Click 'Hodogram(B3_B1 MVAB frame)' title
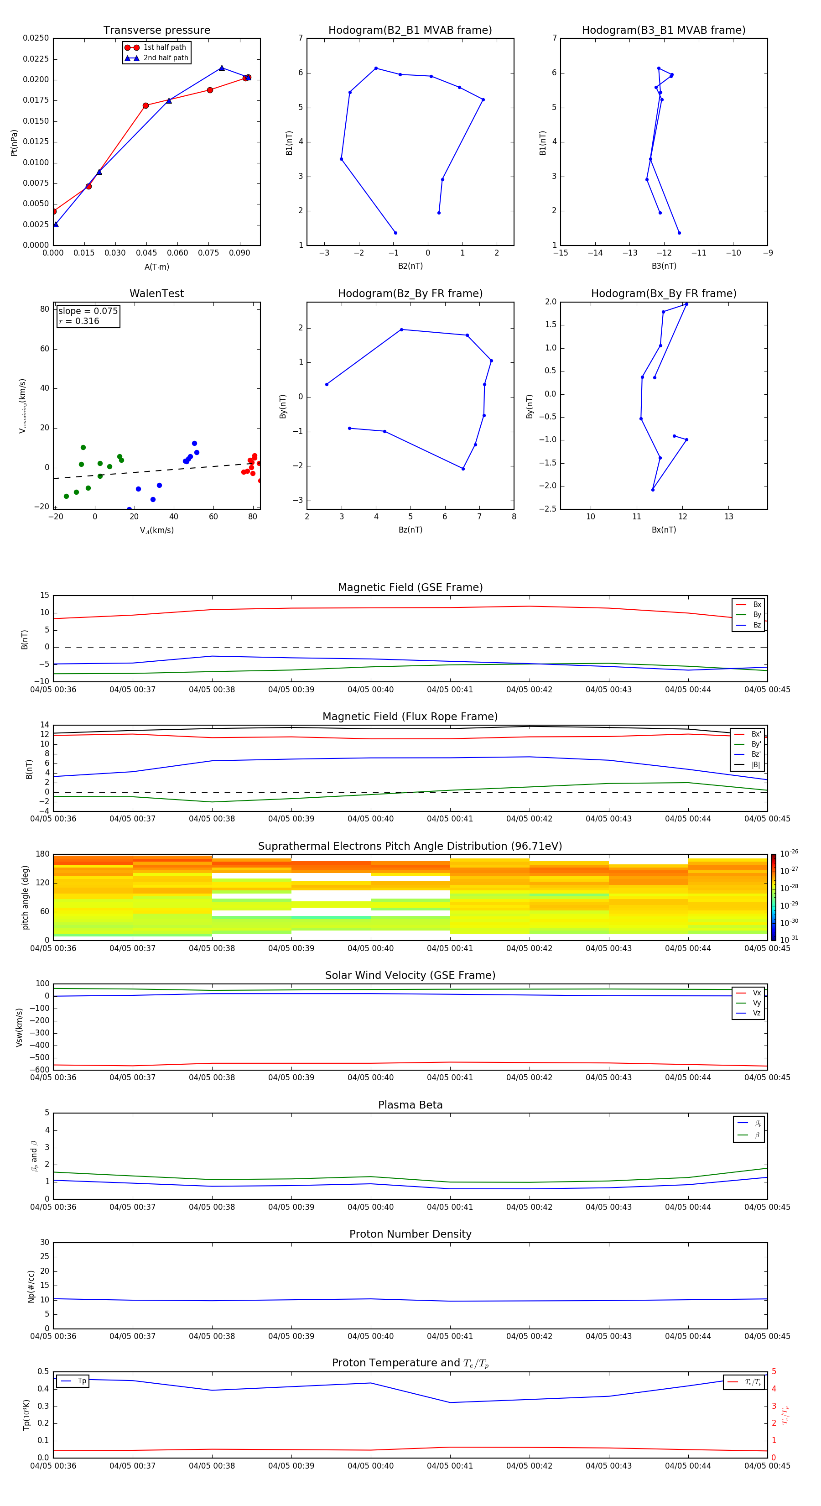Screen dimensions: 821x1506 [664, 31]
